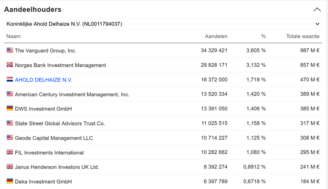Click the German flag beside DWS Investment GmbH

point(10,109)
